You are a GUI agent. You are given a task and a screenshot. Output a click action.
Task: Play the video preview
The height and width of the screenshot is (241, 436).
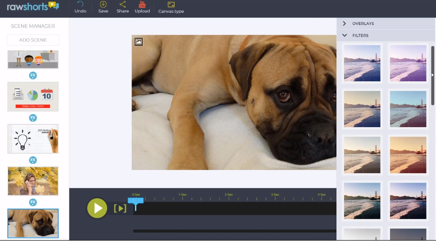[x=97, y=208]
